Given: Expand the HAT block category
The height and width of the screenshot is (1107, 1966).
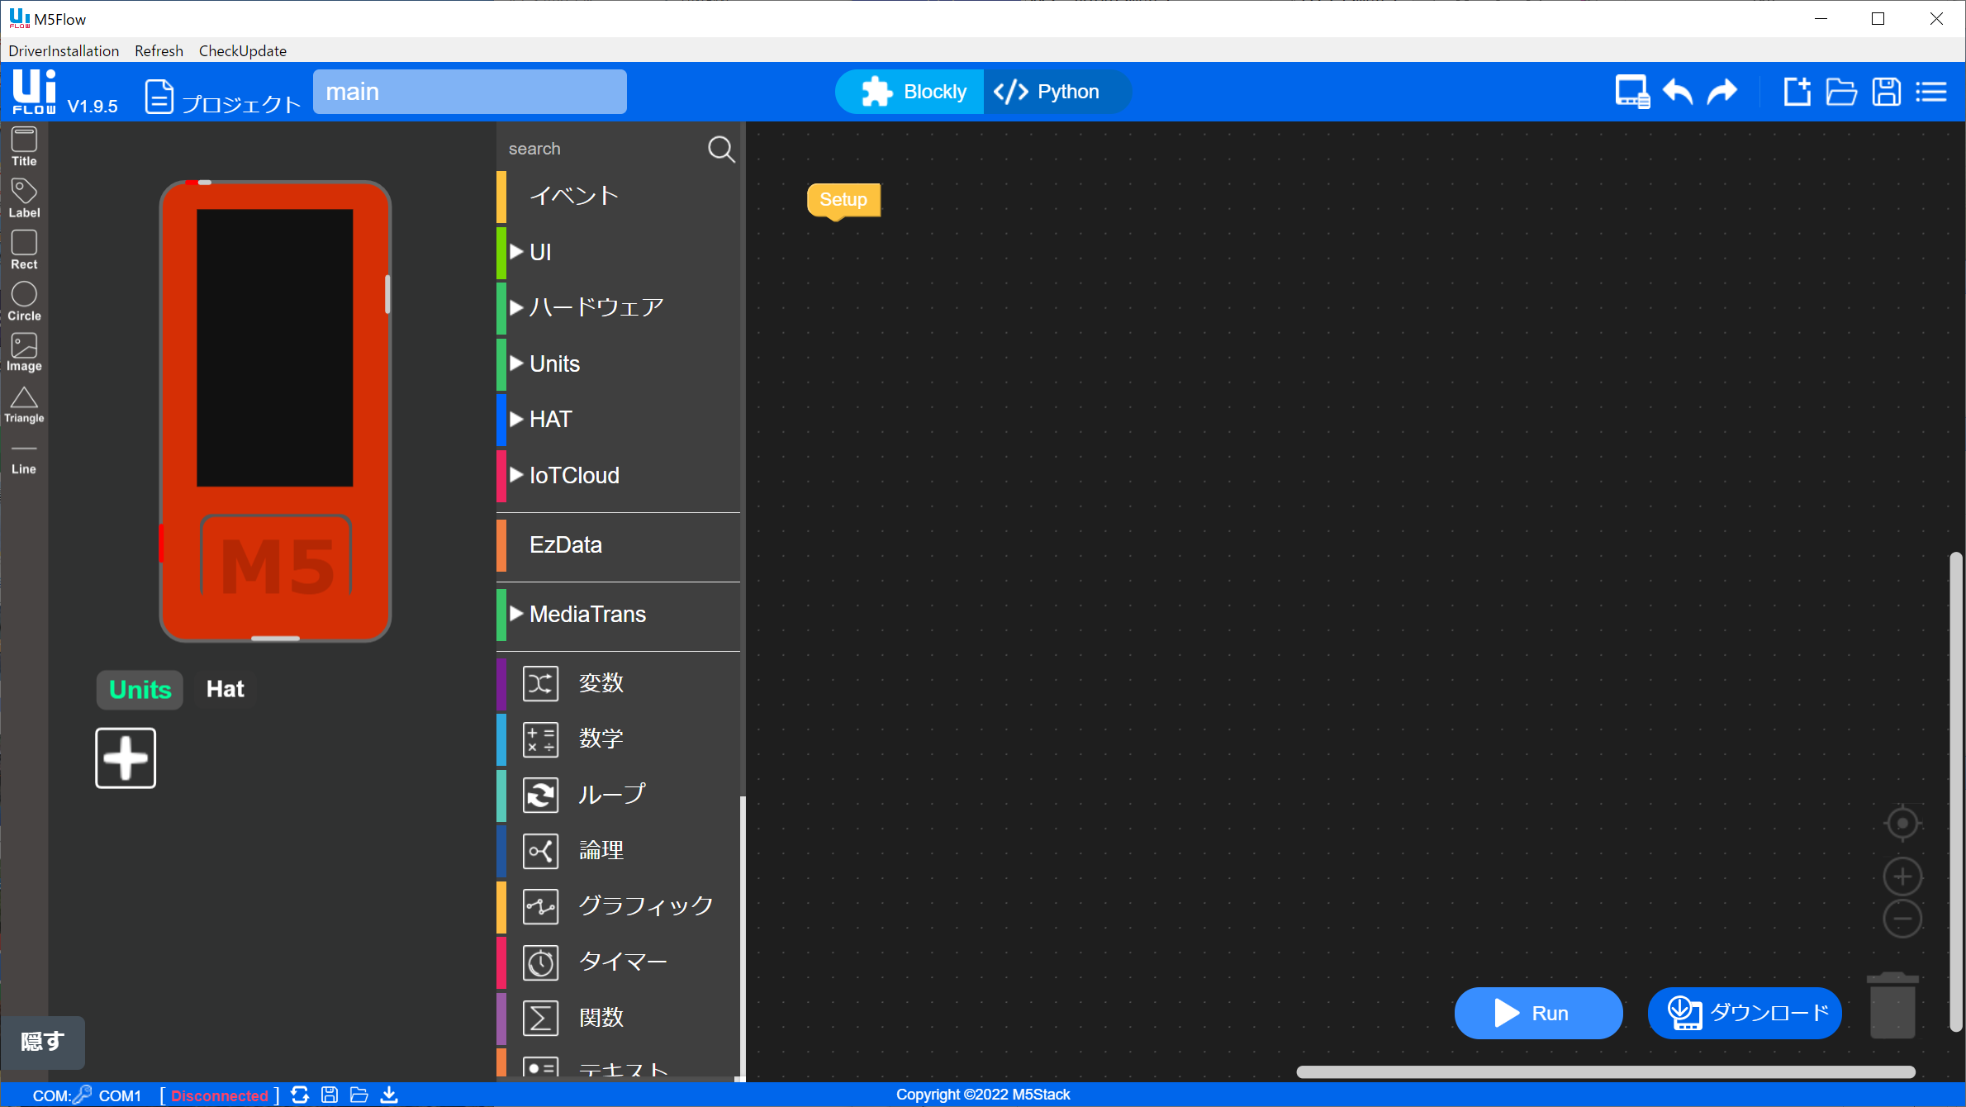Looking at the screenshot, I should pos(618,420).
